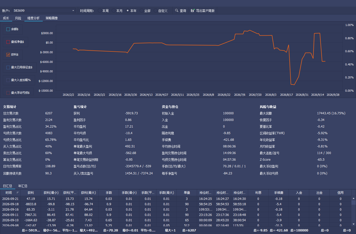Enable the 最大入金加载% checkbox
Image resolution: width=356 pixels, height=234 pixels.
(8, 80)
